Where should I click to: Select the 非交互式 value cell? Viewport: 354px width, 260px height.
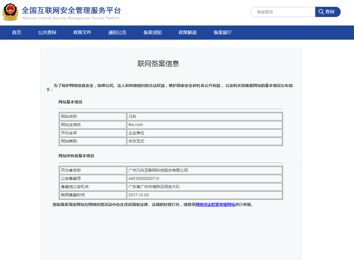[204, 141]
